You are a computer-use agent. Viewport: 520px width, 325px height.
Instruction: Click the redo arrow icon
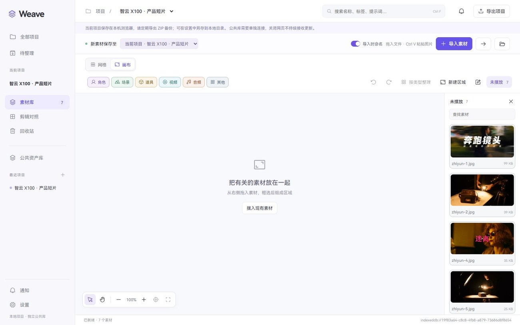(x=389, y=82)
